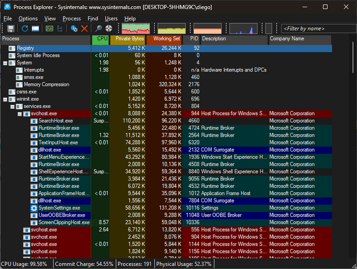The image size is (357, 269).
Task: Collapse the svchost.exe PID 944 node
Action: [20, 114]
